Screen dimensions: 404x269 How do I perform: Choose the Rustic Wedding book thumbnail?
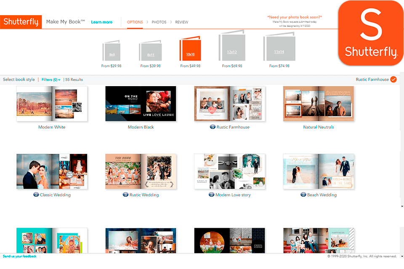tap(141, 171)
